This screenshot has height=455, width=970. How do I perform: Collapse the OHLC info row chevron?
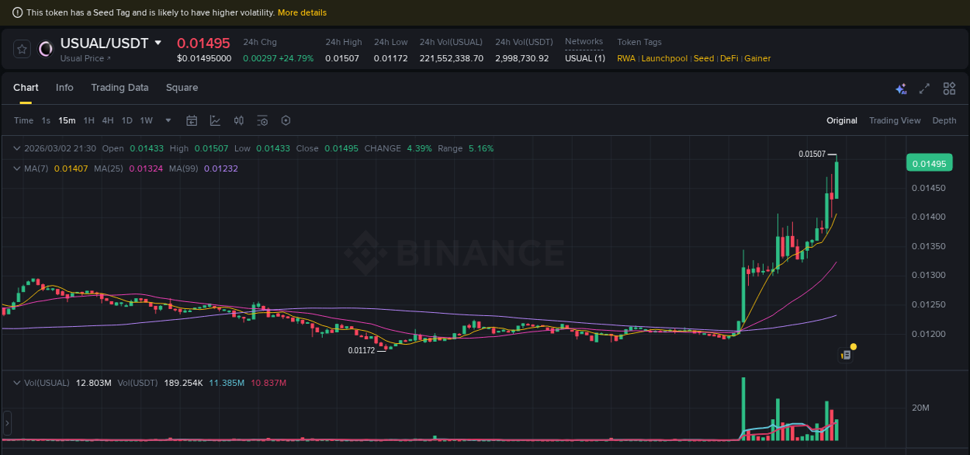(x=16, y=148)
